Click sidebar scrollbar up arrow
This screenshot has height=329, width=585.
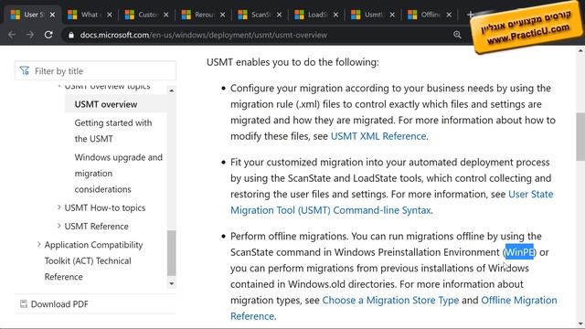(171, 90)
